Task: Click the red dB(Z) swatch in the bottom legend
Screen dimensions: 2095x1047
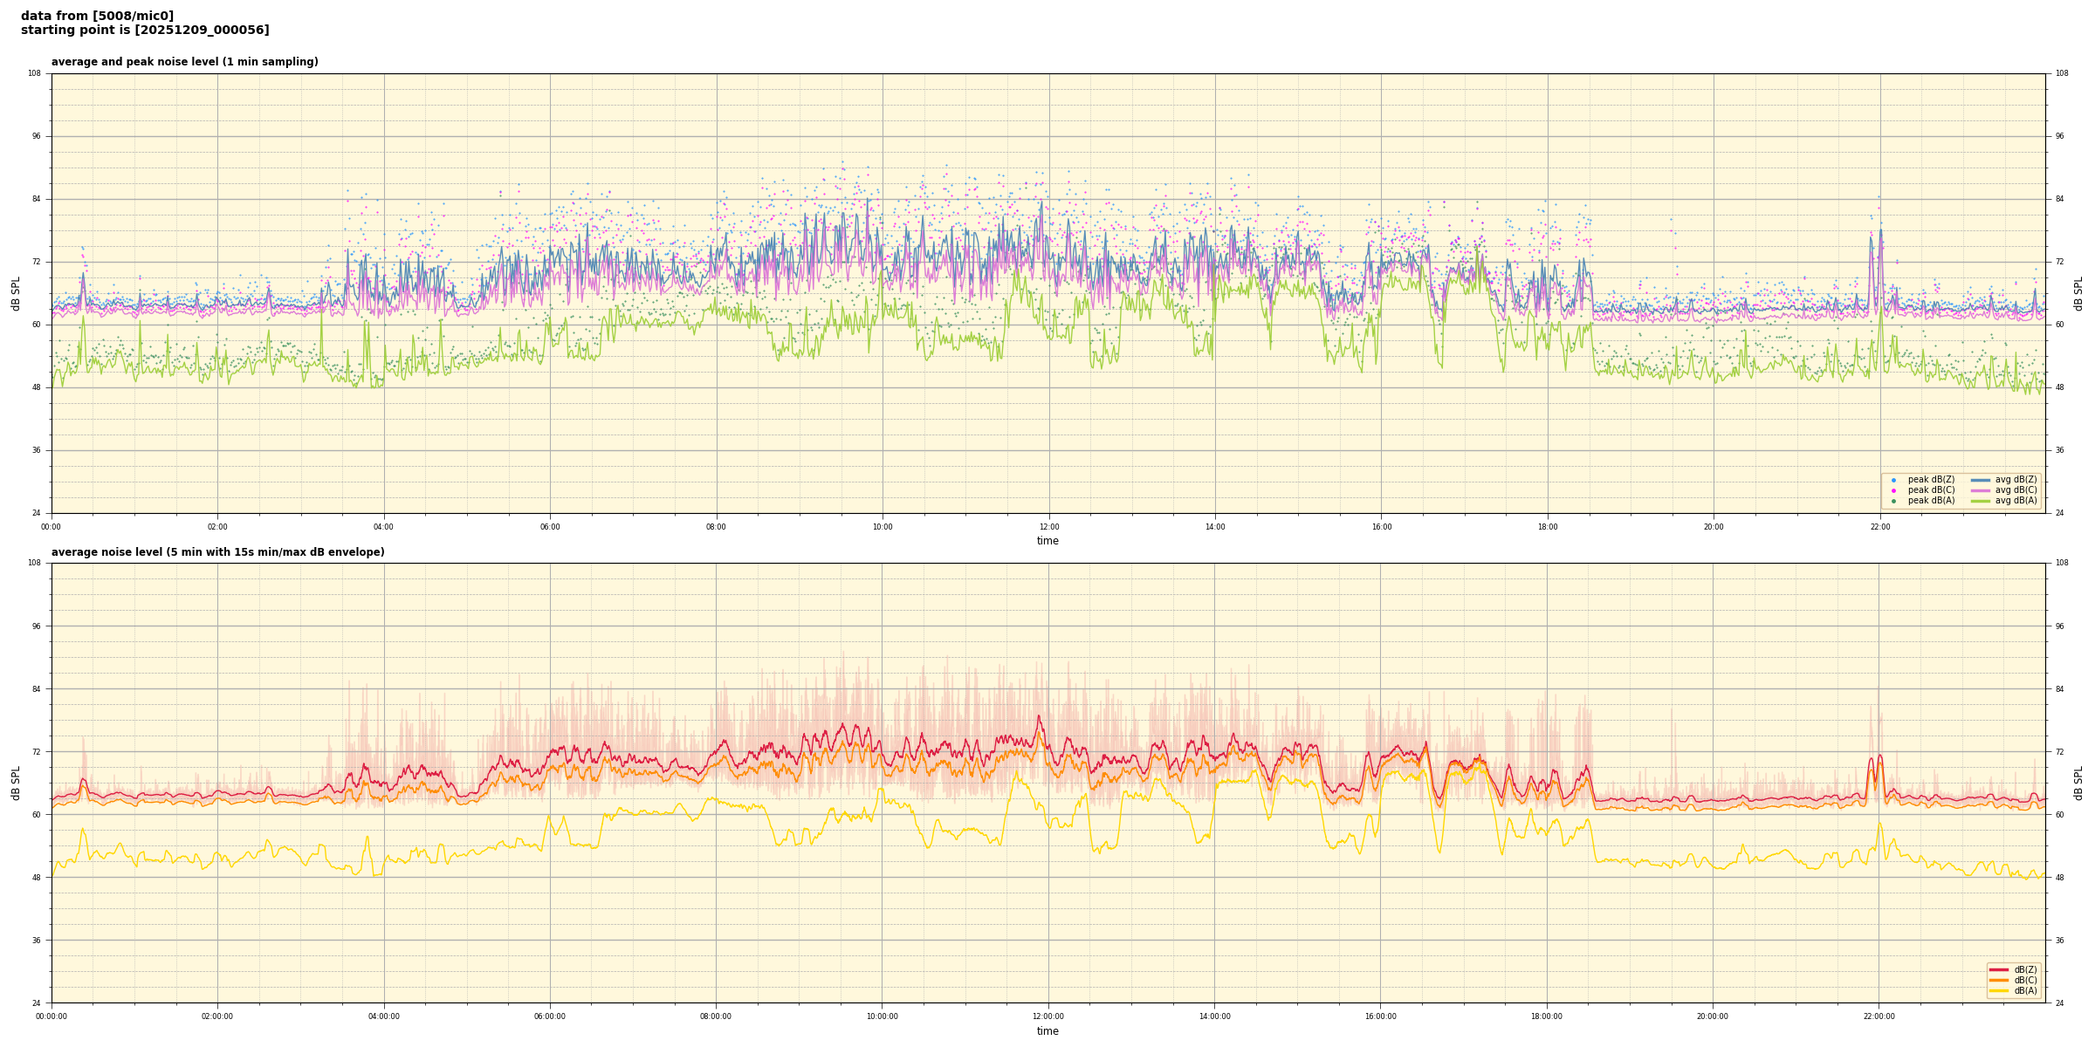Action: pos(1998,969)
